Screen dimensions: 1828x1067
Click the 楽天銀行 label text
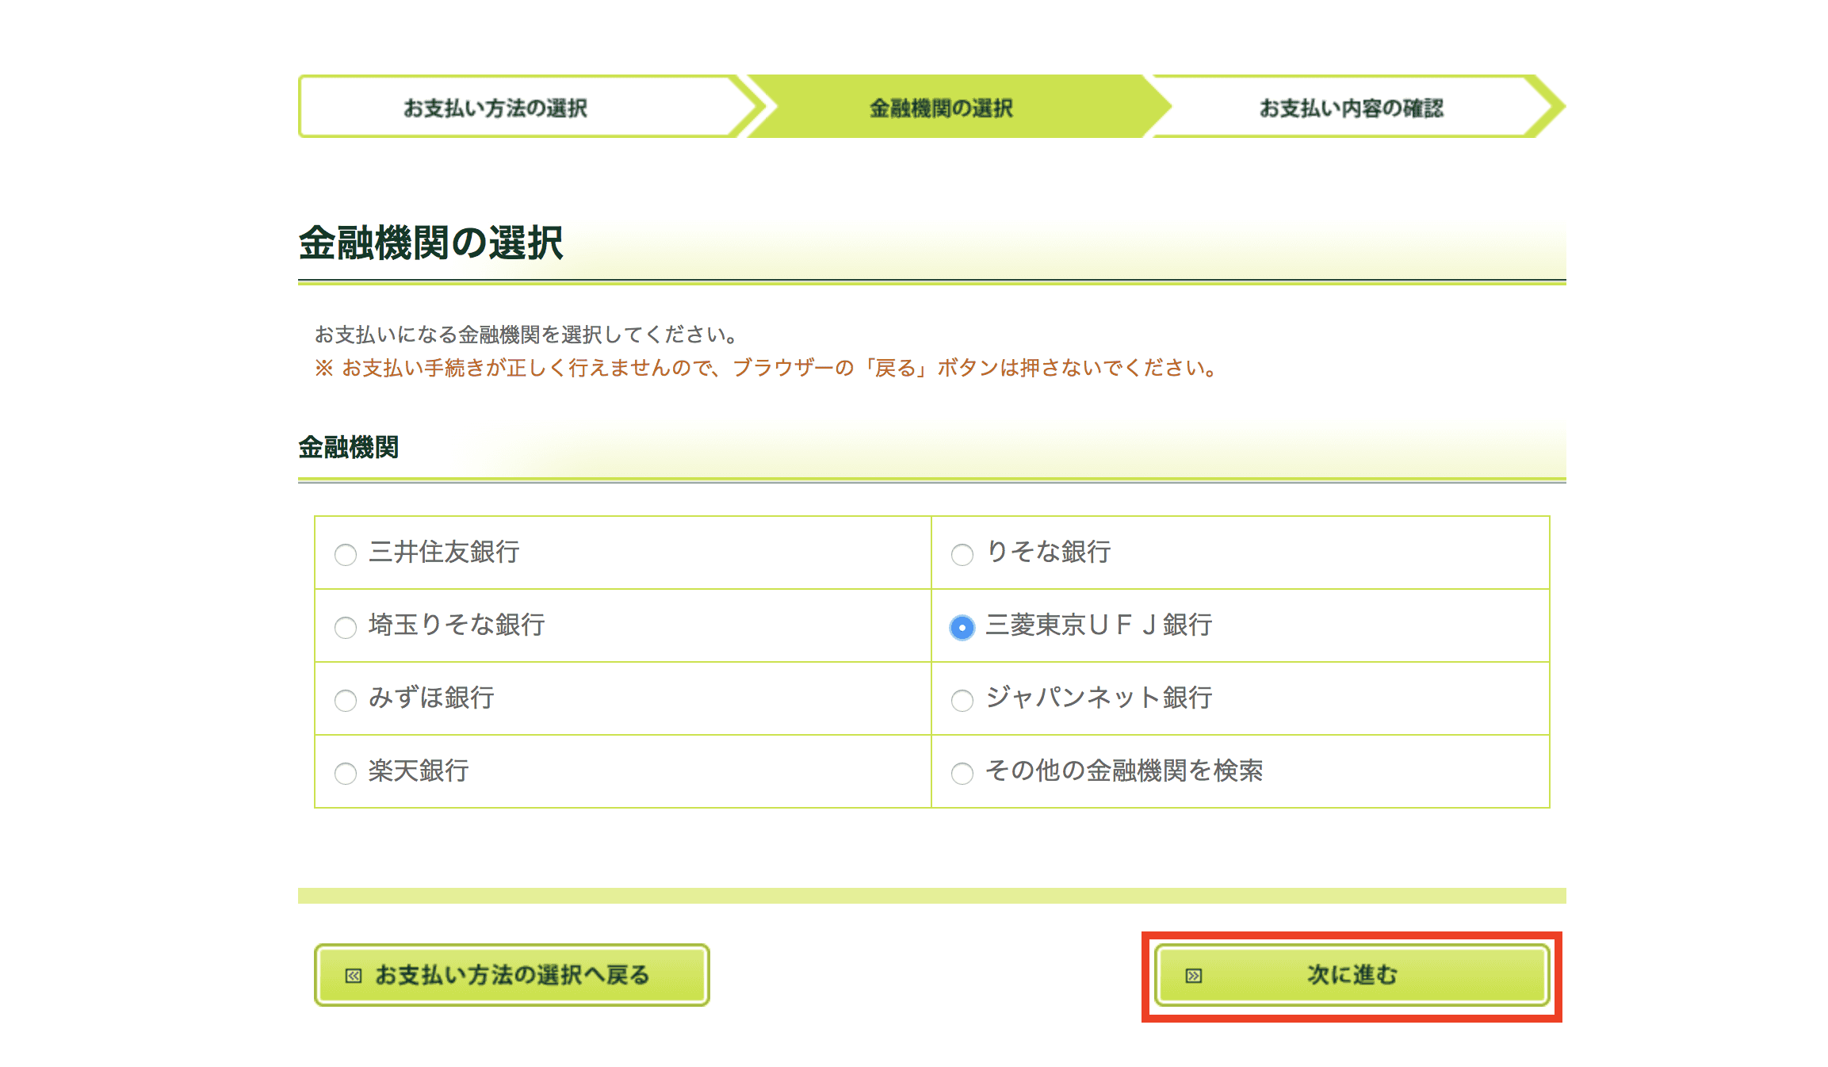[x=419, y=771]
